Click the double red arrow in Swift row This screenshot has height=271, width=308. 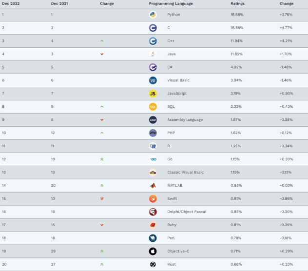point(102,198)
